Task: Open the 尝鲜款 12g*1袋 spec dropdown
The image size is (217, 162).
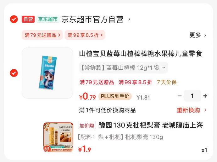Action: (x=124, y=68)
